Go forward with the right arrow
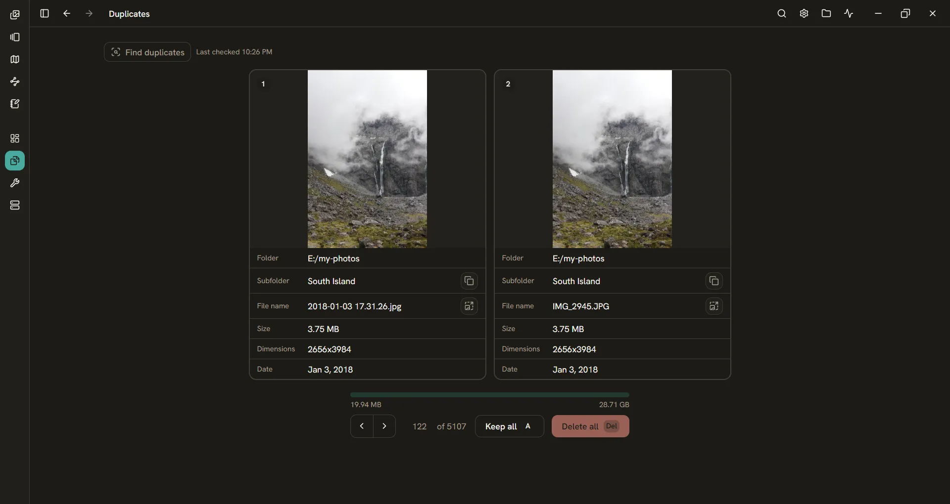The image size is (950, 504). pos(89,13)
